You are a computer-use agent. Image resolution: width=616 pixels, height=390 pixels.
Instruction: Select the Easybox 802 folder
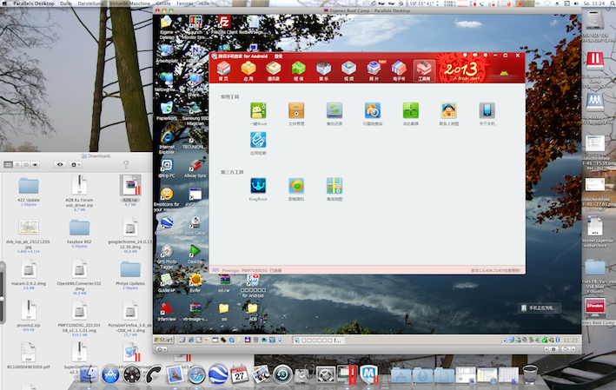(x=79, y=233)
